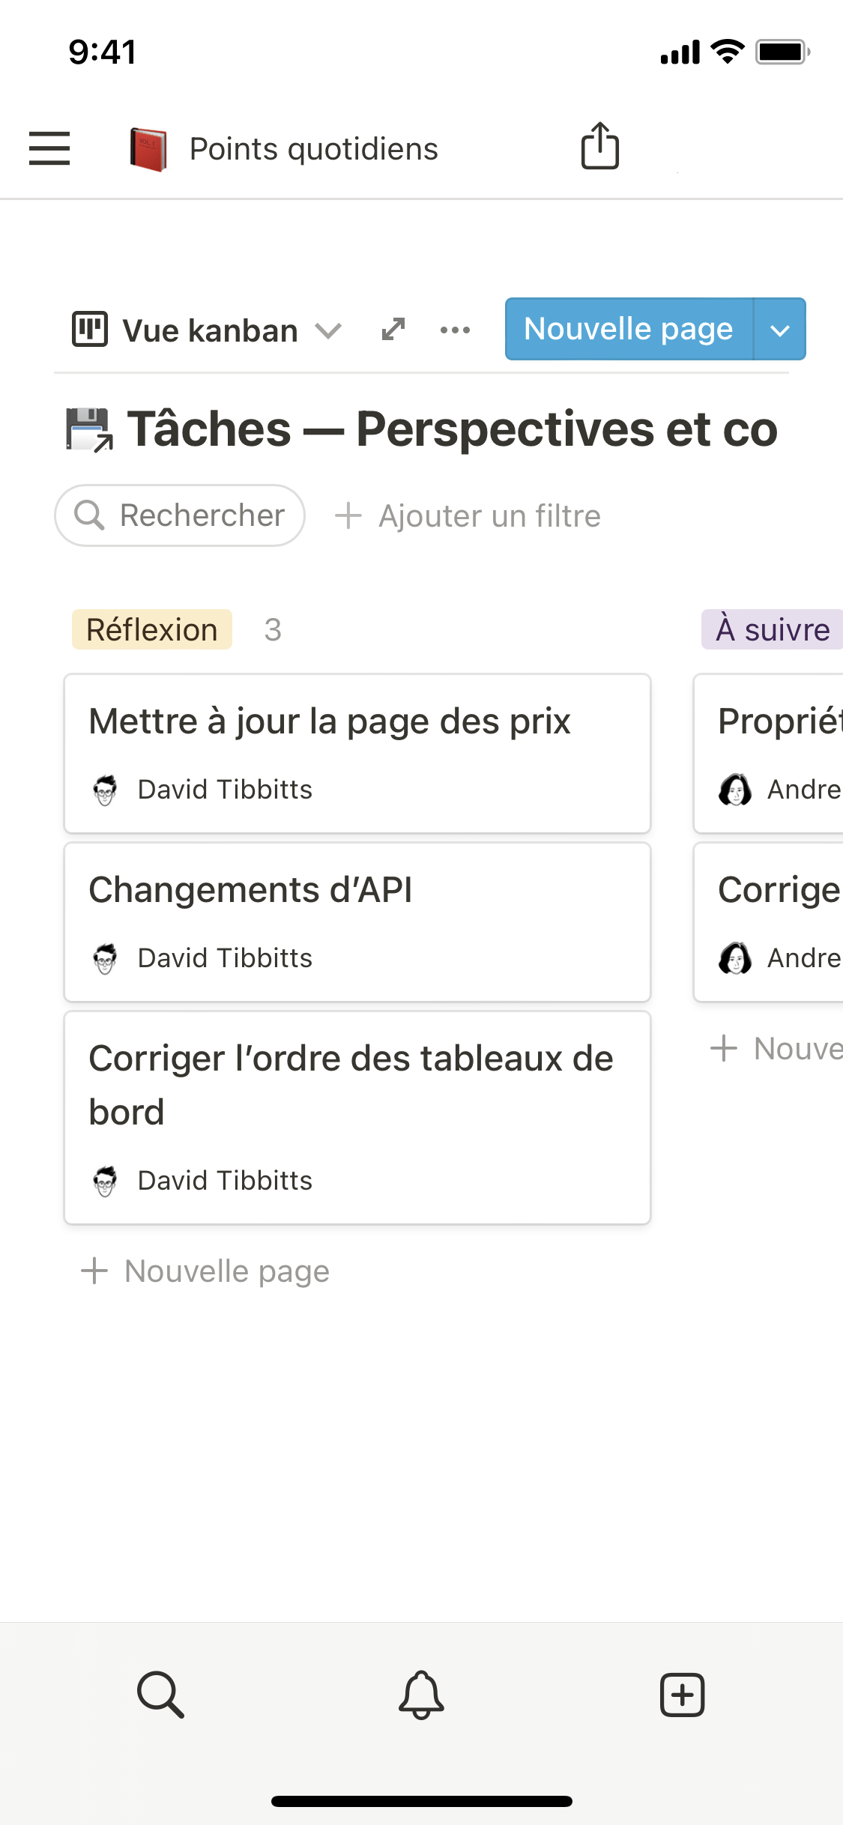Screen dimensions: 843x1825
Task: Open the Vue kanban view dropdown
Action: click(207, 330)
